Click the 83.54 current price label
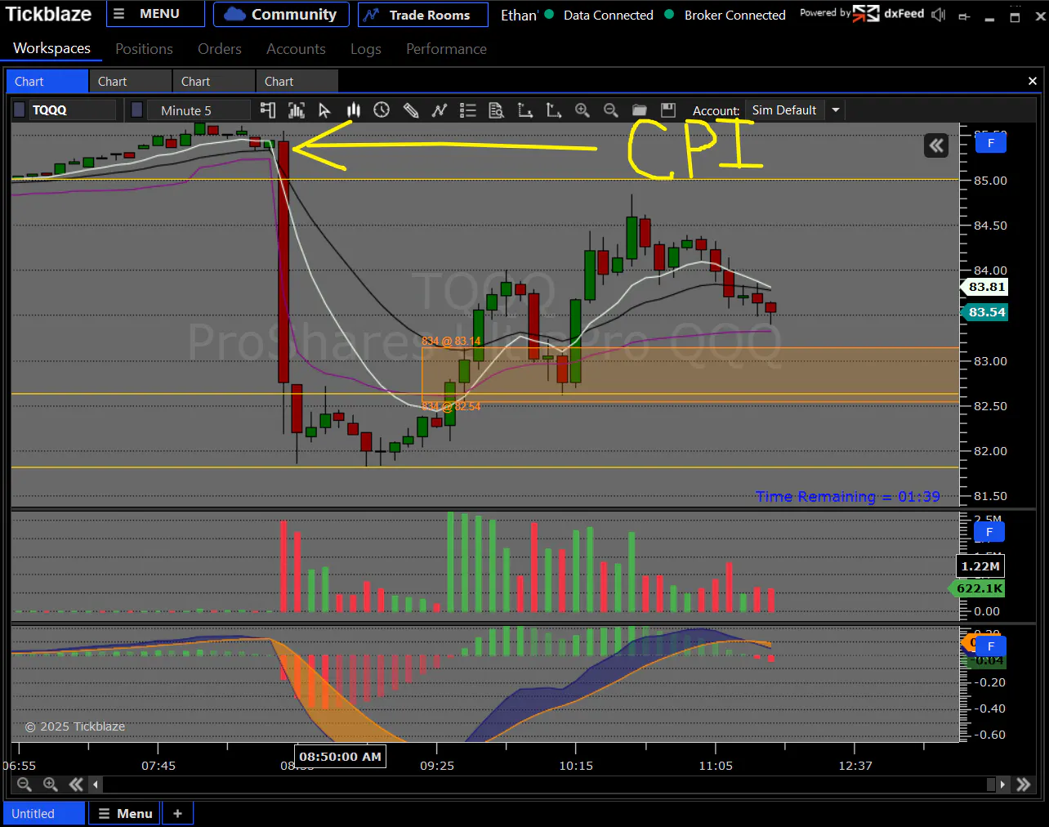1049x827 pixels. click(986, 312)
